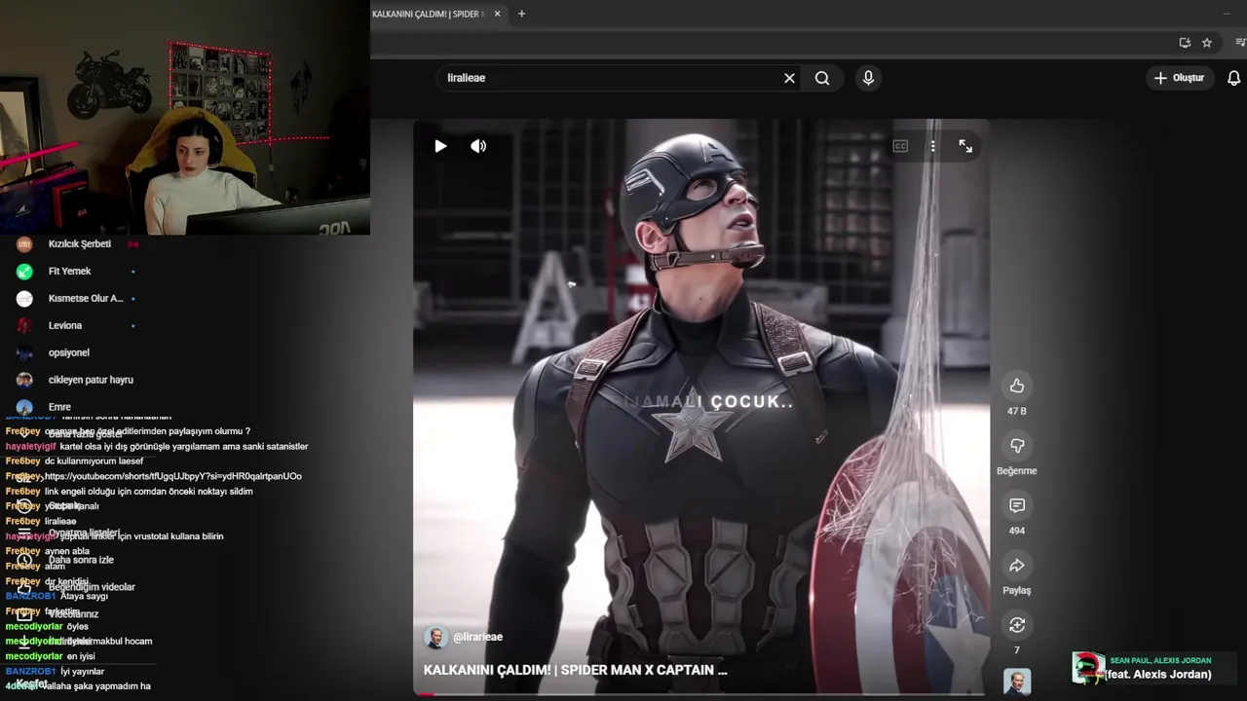Click Leviona channel avatar icon
This screenshot has height=701, width=1247.
(x=24, y=326)
